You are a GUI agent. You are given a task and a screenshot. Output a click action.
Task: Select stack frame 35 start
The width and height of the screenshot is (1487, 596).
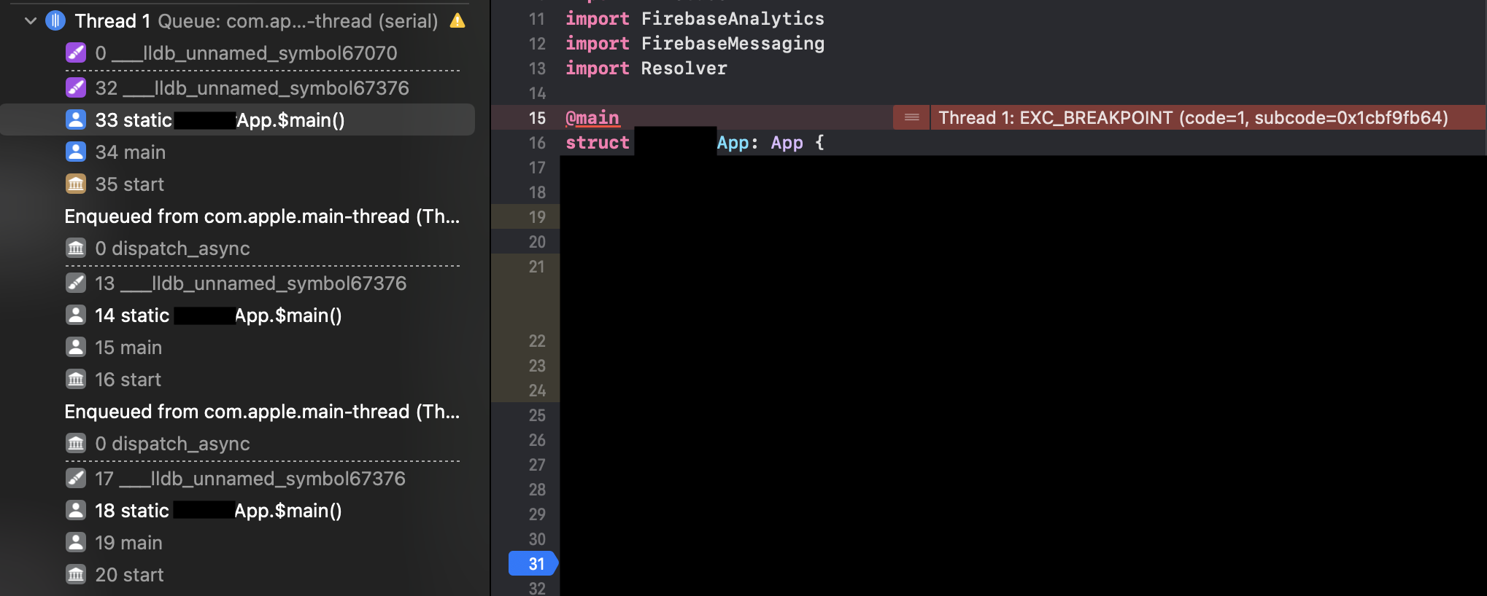tap(129, 184)
